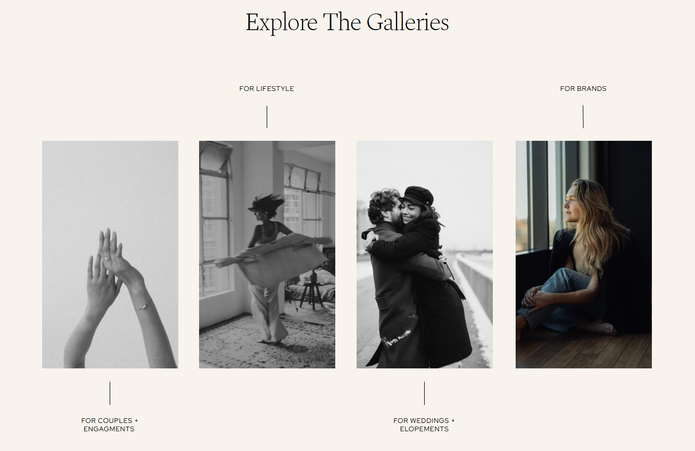Click the vertical line above For Couples
Screen dimensions: 695x451
coord(110,393)
